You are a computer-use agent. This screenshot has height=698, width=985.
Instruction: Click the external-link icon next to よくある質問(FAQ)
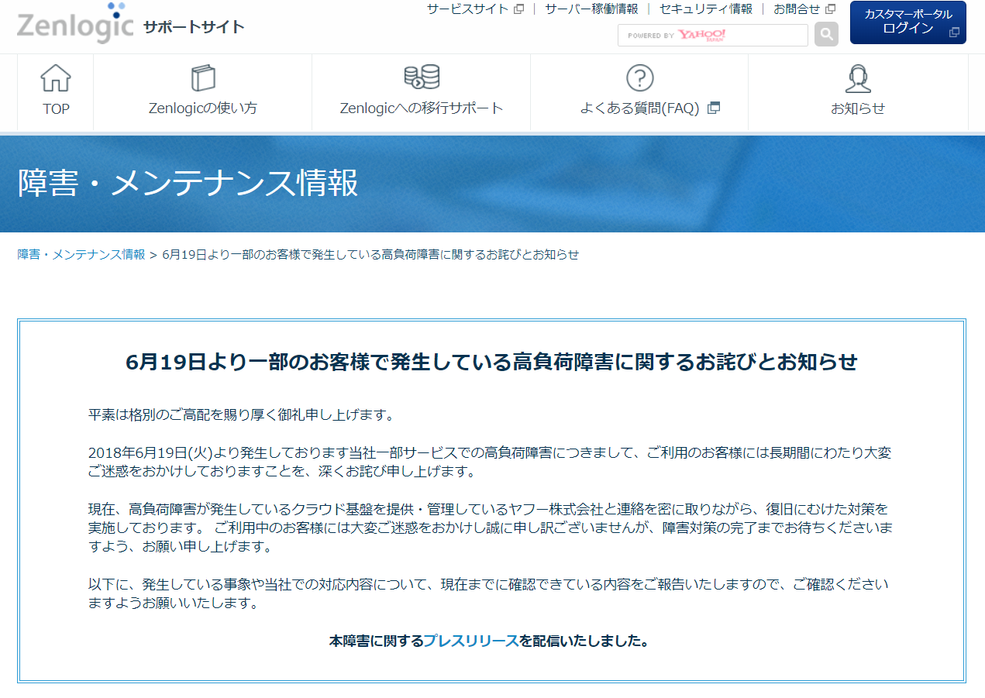pos(711,108)
